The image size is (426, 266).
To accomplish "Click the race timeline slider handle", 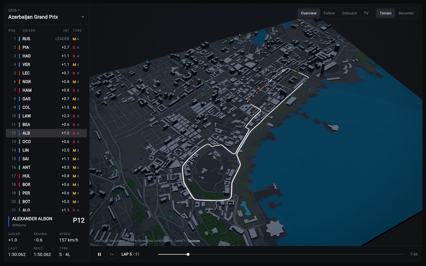I will [x=188, y=254].
